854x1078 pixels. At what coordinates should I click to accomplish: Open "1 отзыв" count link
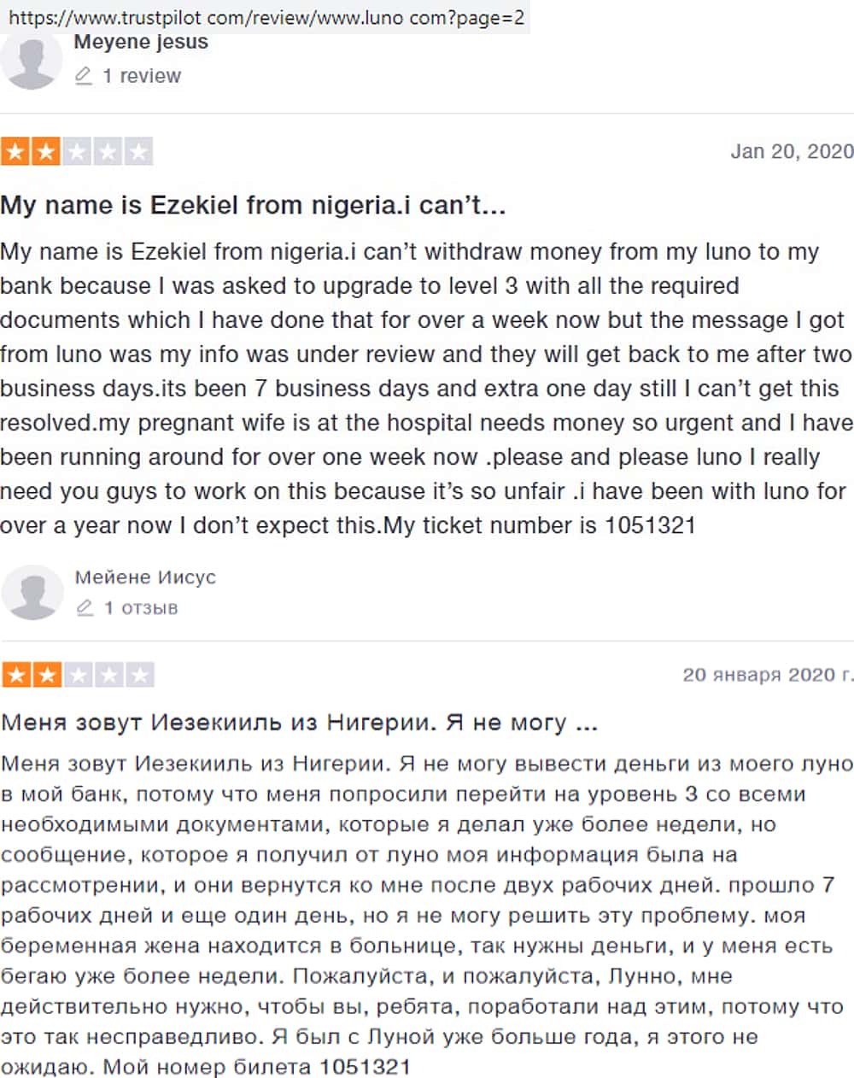141,608
